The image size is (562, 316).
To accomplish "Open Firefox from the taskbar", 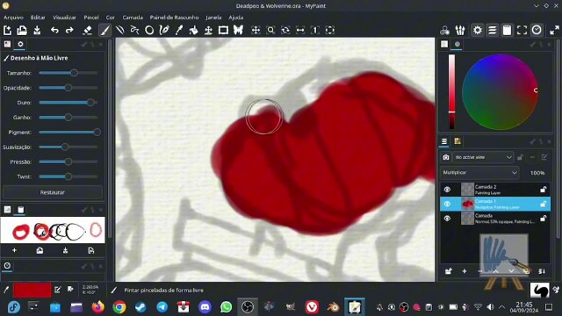I will pos(97,307).
